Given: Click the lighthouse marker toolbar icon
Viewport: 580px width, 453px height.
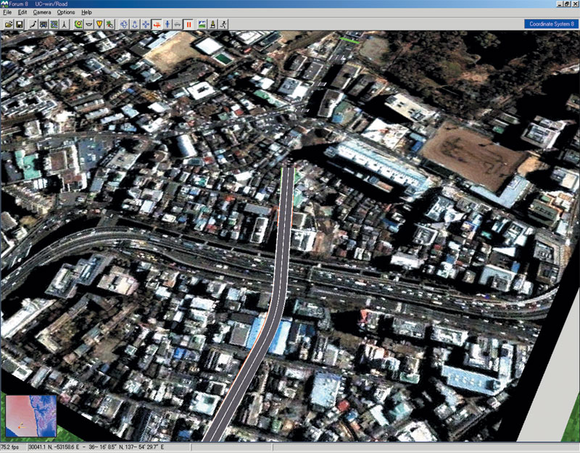Looking at the screenshot, I should coord(212,25).
